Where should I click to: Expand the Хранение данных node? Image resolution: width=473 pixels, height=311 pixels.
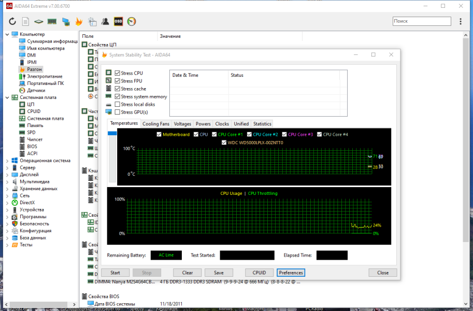tap(7, 189)
